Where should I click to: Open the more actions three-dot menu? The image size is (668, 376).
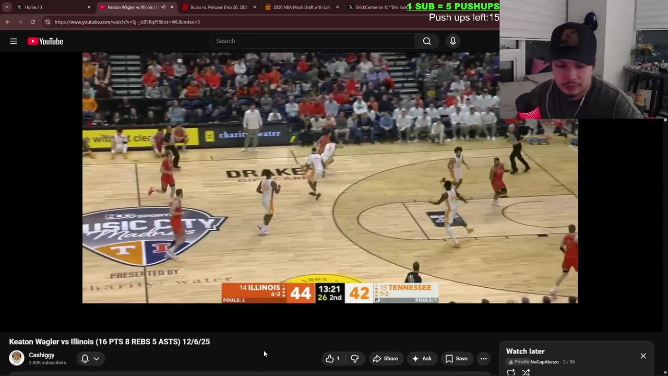coord(484,358)
